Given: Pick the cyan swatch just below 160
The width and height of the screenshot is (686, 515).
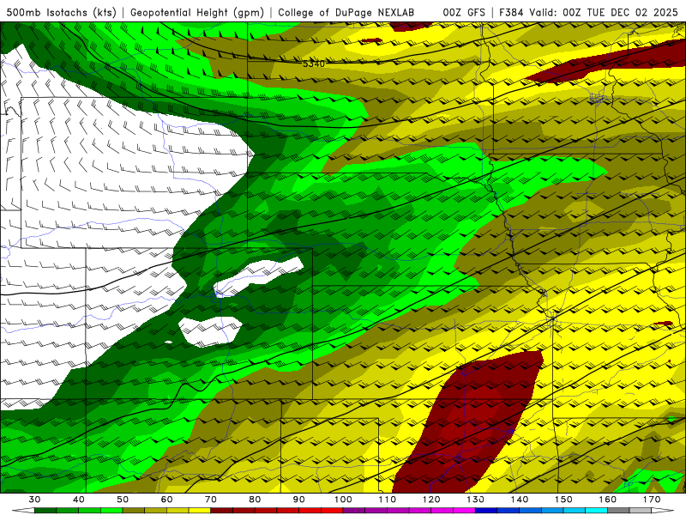Looking at the screenshot, I should [x=596, y=511].
